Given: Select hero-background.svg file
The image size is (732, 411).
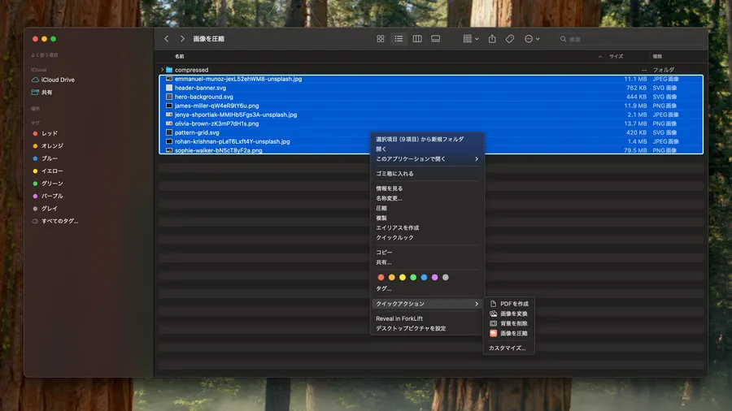Looking at the screenshot, I should coord(431,97).
